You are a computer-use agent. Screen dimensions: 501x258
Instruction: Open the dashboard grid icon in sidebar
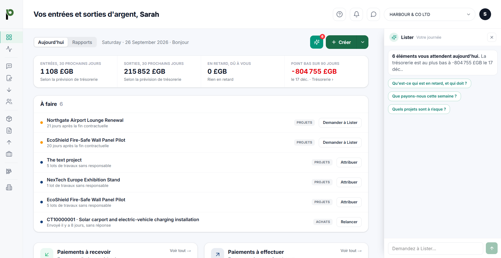[9, 37]
